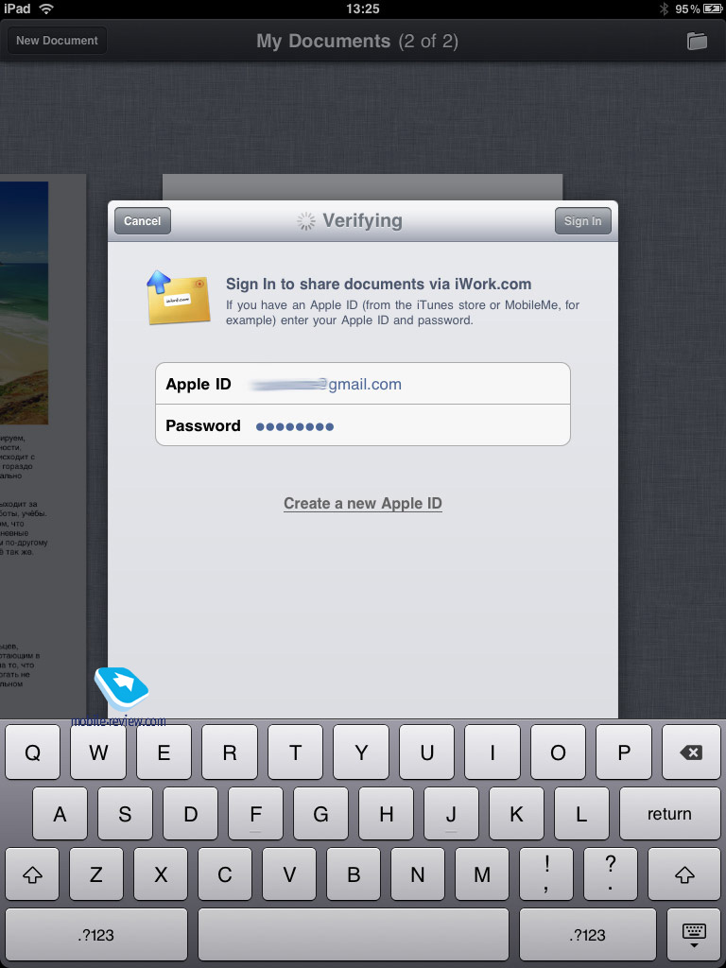
Task: Tap the Sign In button
Action: pyautogui.click(x=582, y=220)
